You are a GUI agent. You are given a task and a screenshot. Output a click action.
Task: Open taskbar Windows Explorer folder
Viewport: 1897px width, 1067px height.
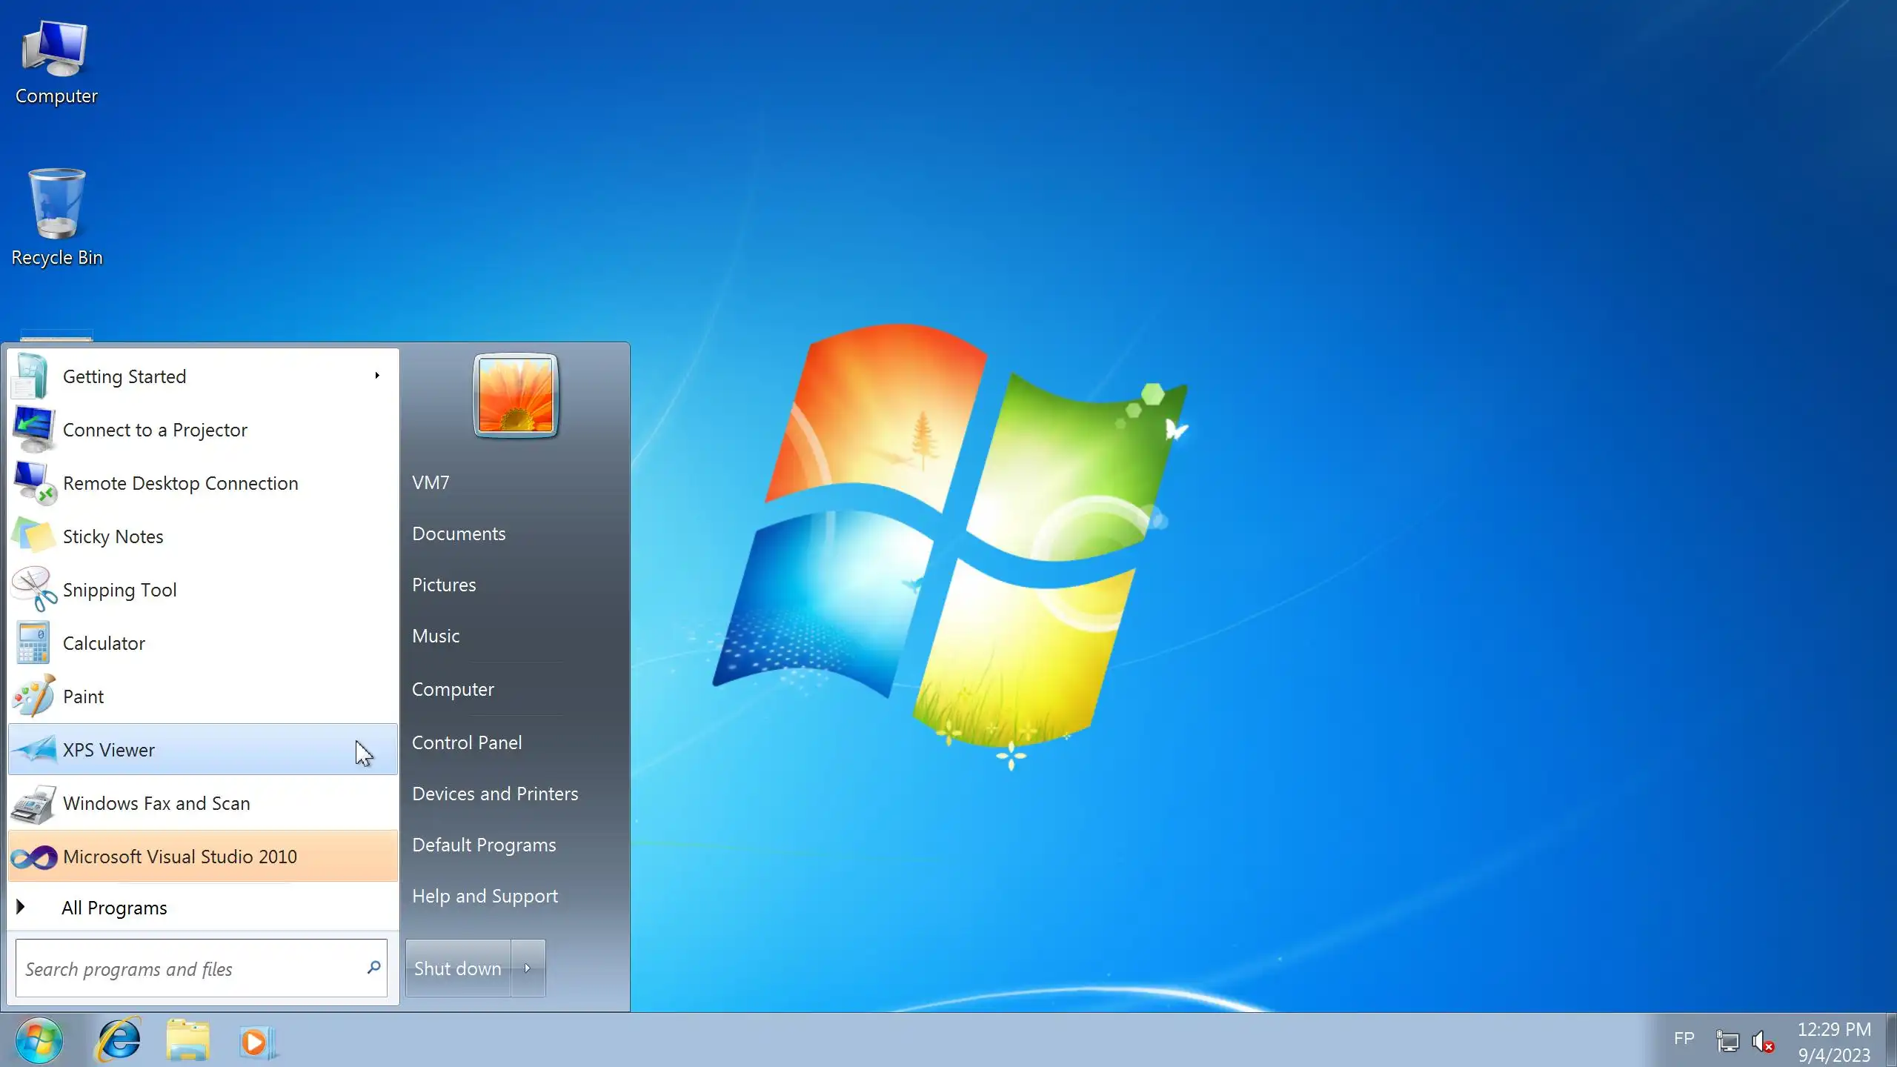coord(188,1040)
